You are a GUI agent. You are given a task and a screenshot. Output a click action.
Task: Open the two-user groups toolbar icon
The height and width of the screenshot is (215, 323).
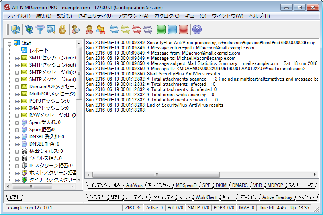click(x=101, y=29)
